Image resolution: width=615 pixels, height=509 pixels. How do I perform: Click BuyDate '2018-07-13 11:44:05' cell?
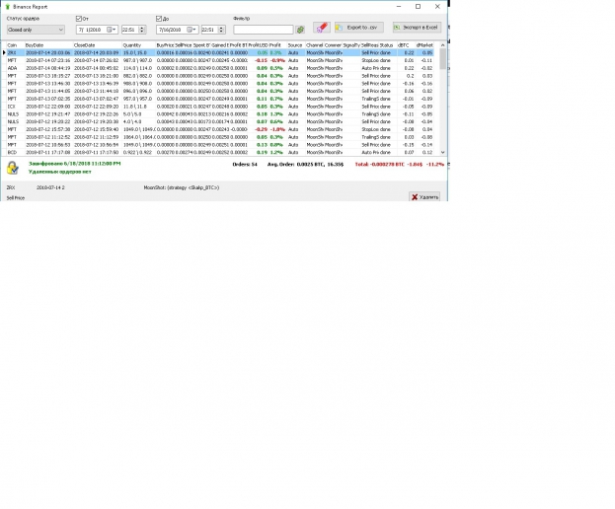(x=48, y=92)
